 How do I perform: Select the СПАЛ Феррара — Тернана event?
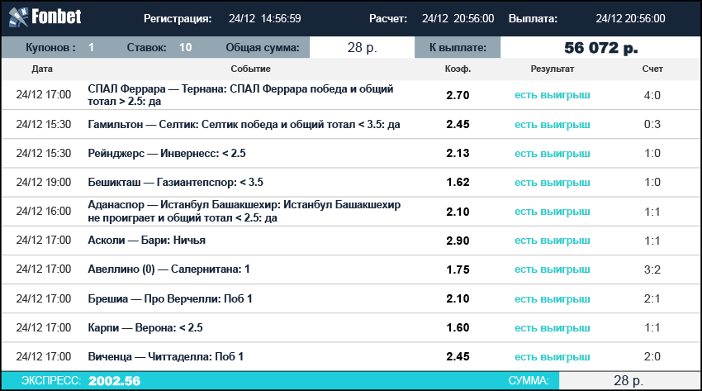(x=240, y=95)
